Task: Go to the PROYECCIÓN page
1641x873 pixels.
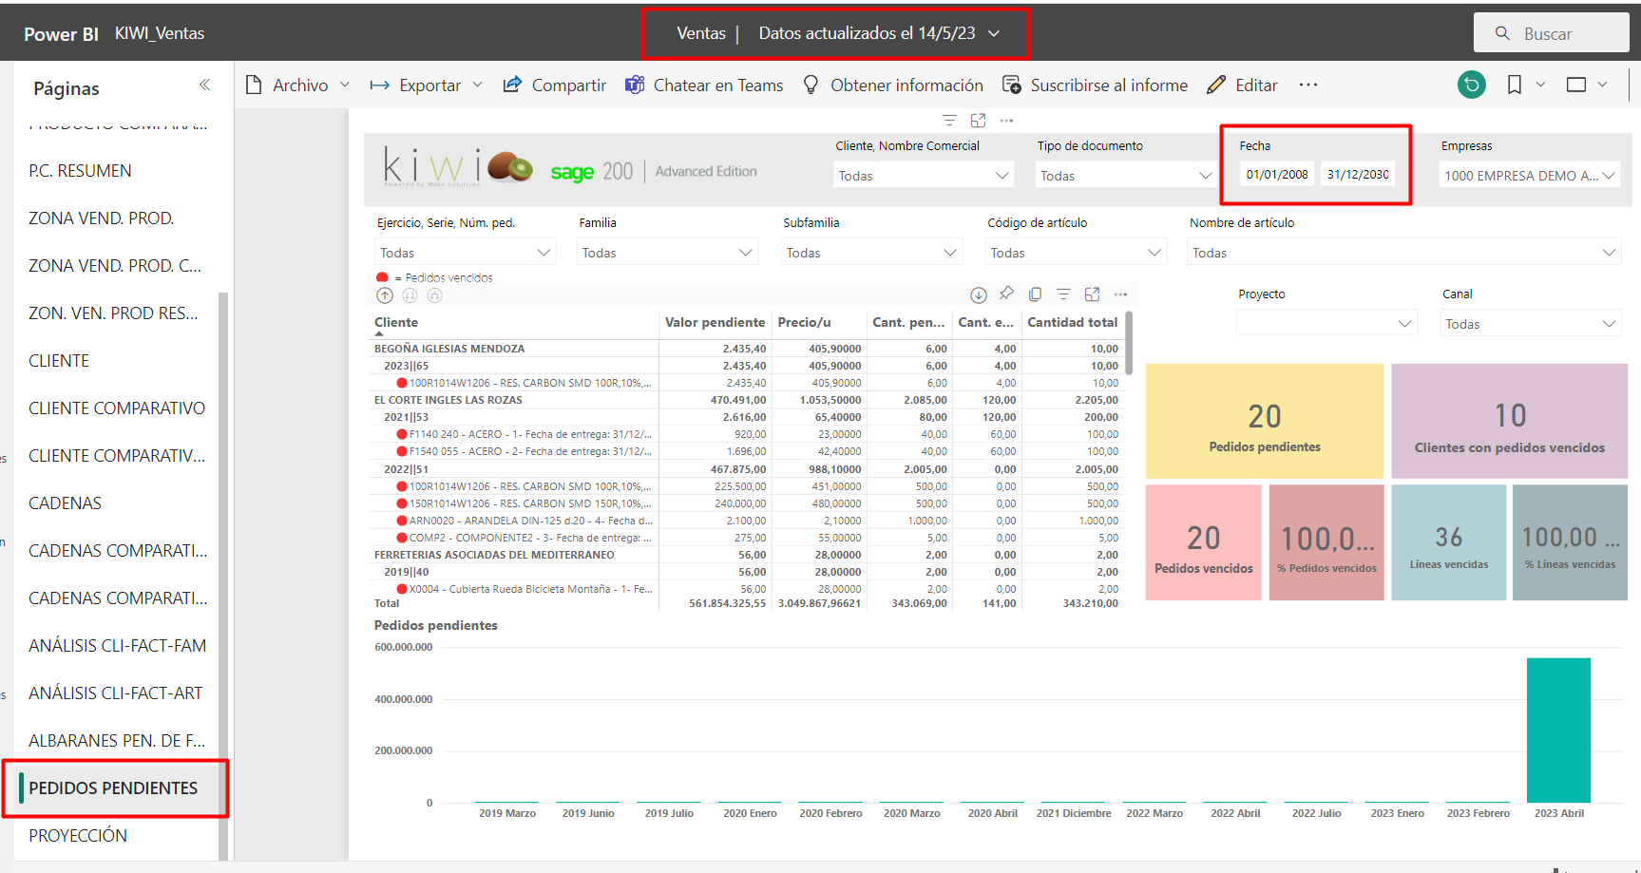Action: point(78,836)
